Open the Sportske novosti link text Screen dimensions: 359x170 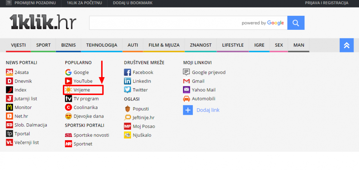point(91,135)
